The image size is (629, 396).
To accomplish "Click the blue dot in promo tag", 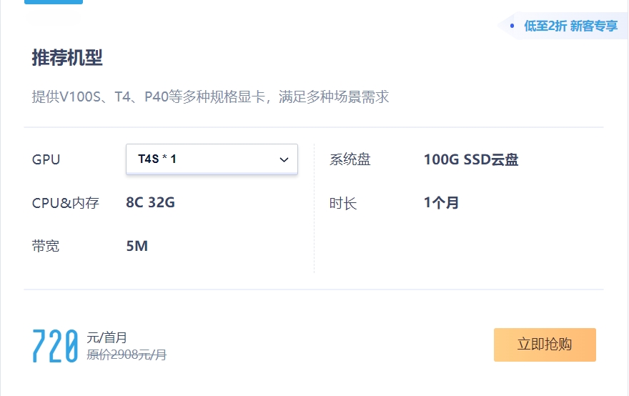I will coord(512,26).
